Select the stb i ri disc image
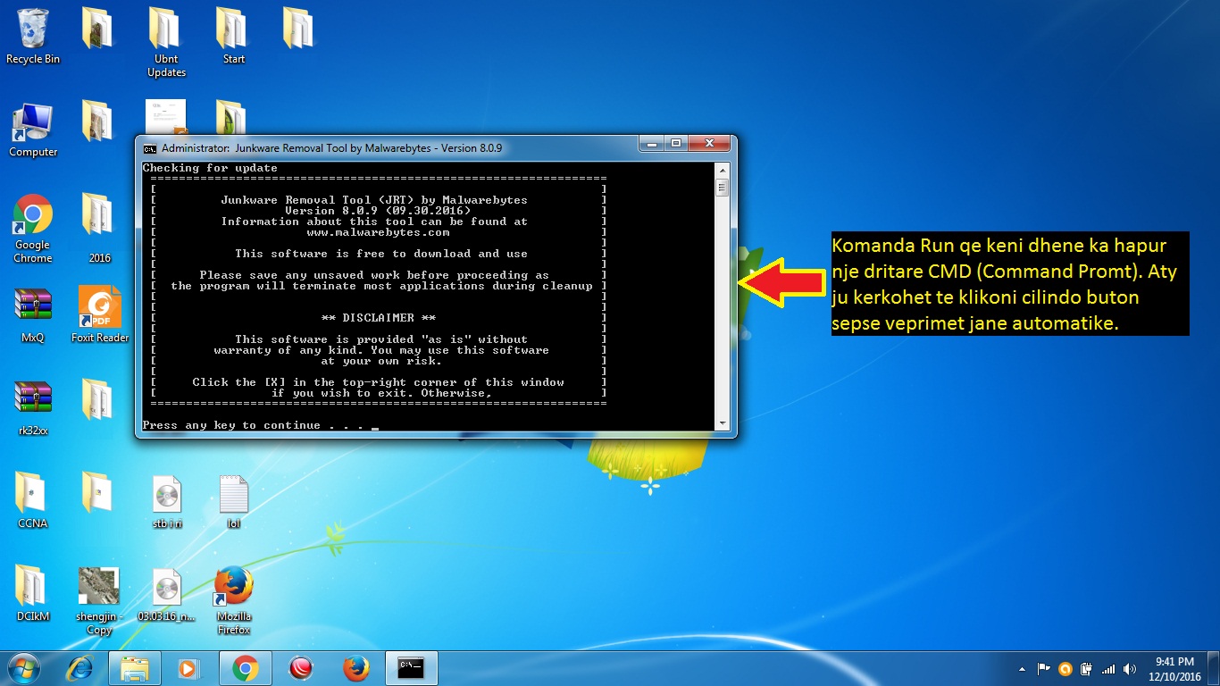 (x=166, y=502)
